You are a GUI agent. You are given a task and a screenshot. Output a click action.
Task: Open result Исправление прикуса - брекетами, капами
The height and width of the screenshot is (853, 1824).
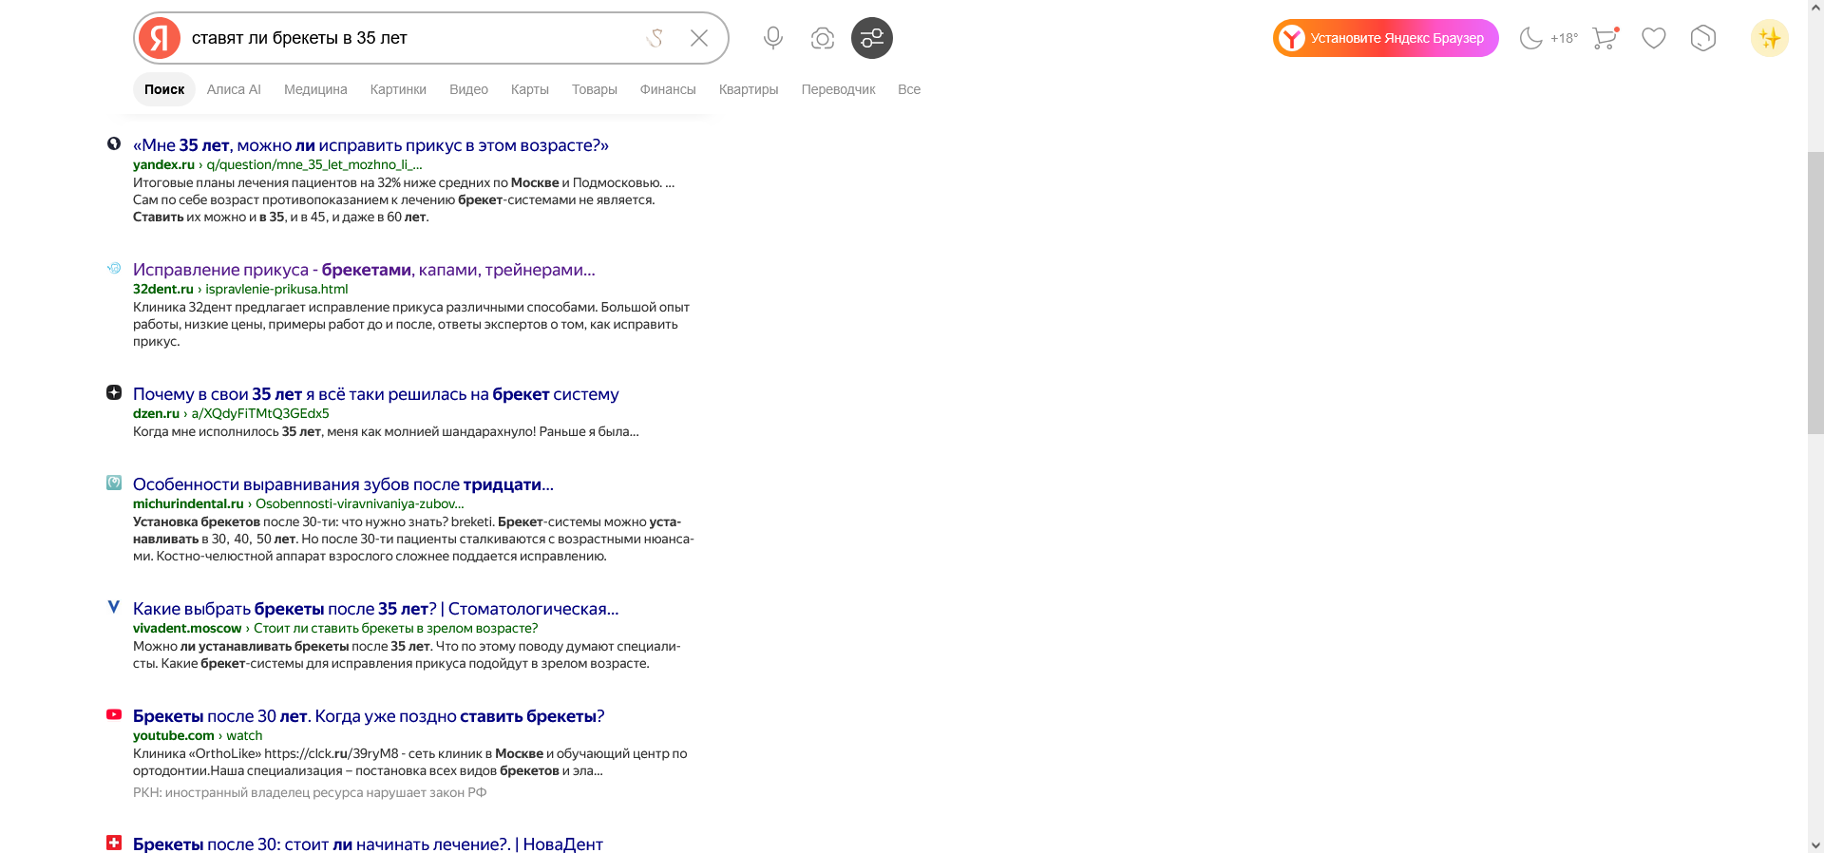coord(364,270)
